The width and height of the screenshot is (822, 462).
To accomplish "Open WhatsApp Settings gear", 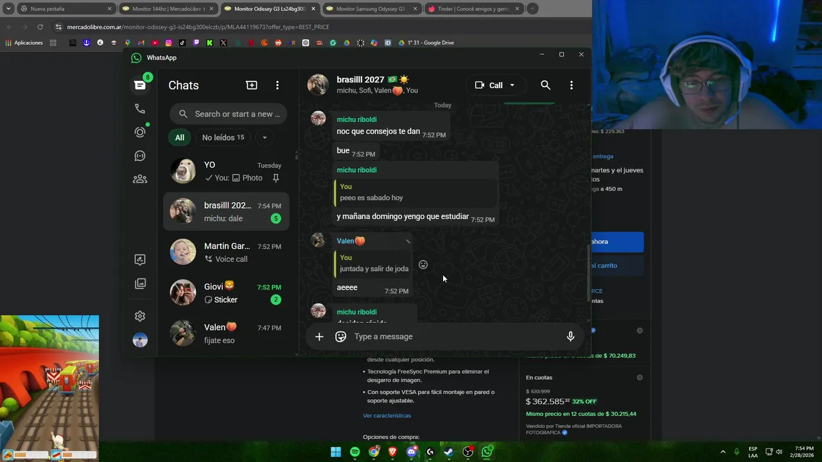I will pyautogui.click(x=140, y=316).
